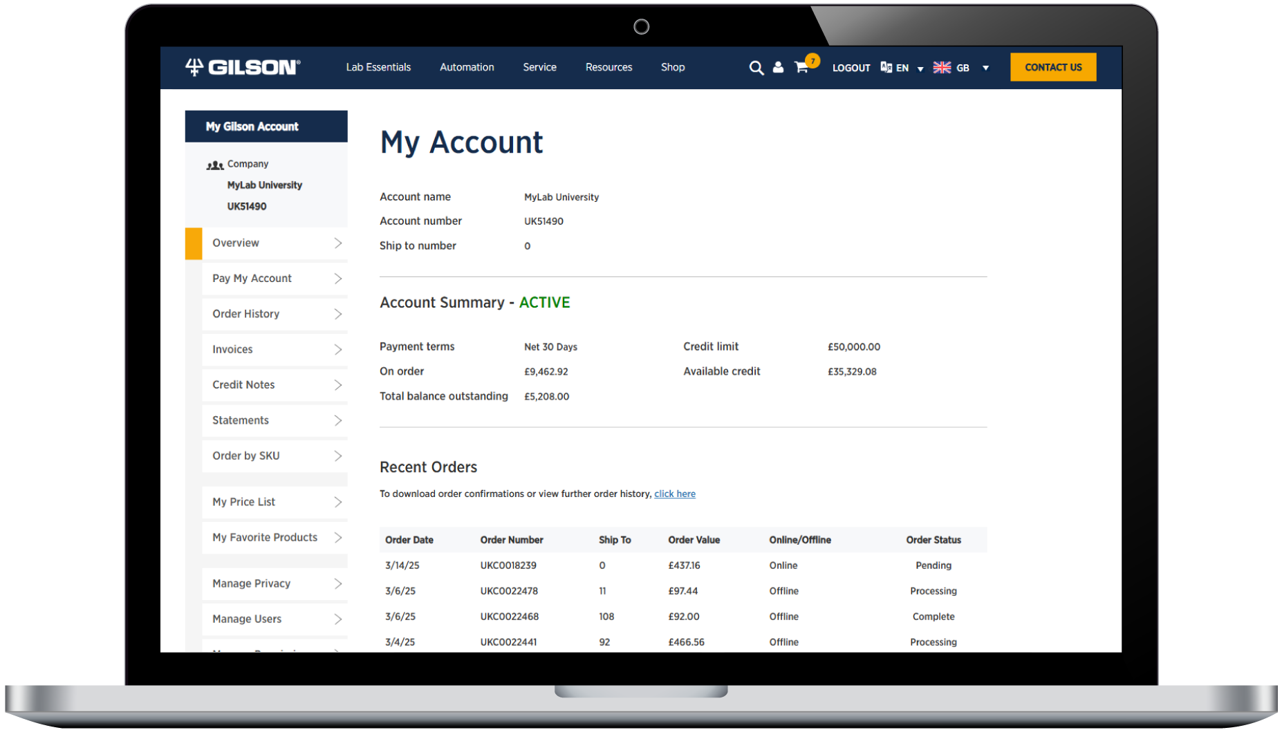Select order number UKC0018239
Viewport: 1282px width, 730px height.
click(508, 565)
